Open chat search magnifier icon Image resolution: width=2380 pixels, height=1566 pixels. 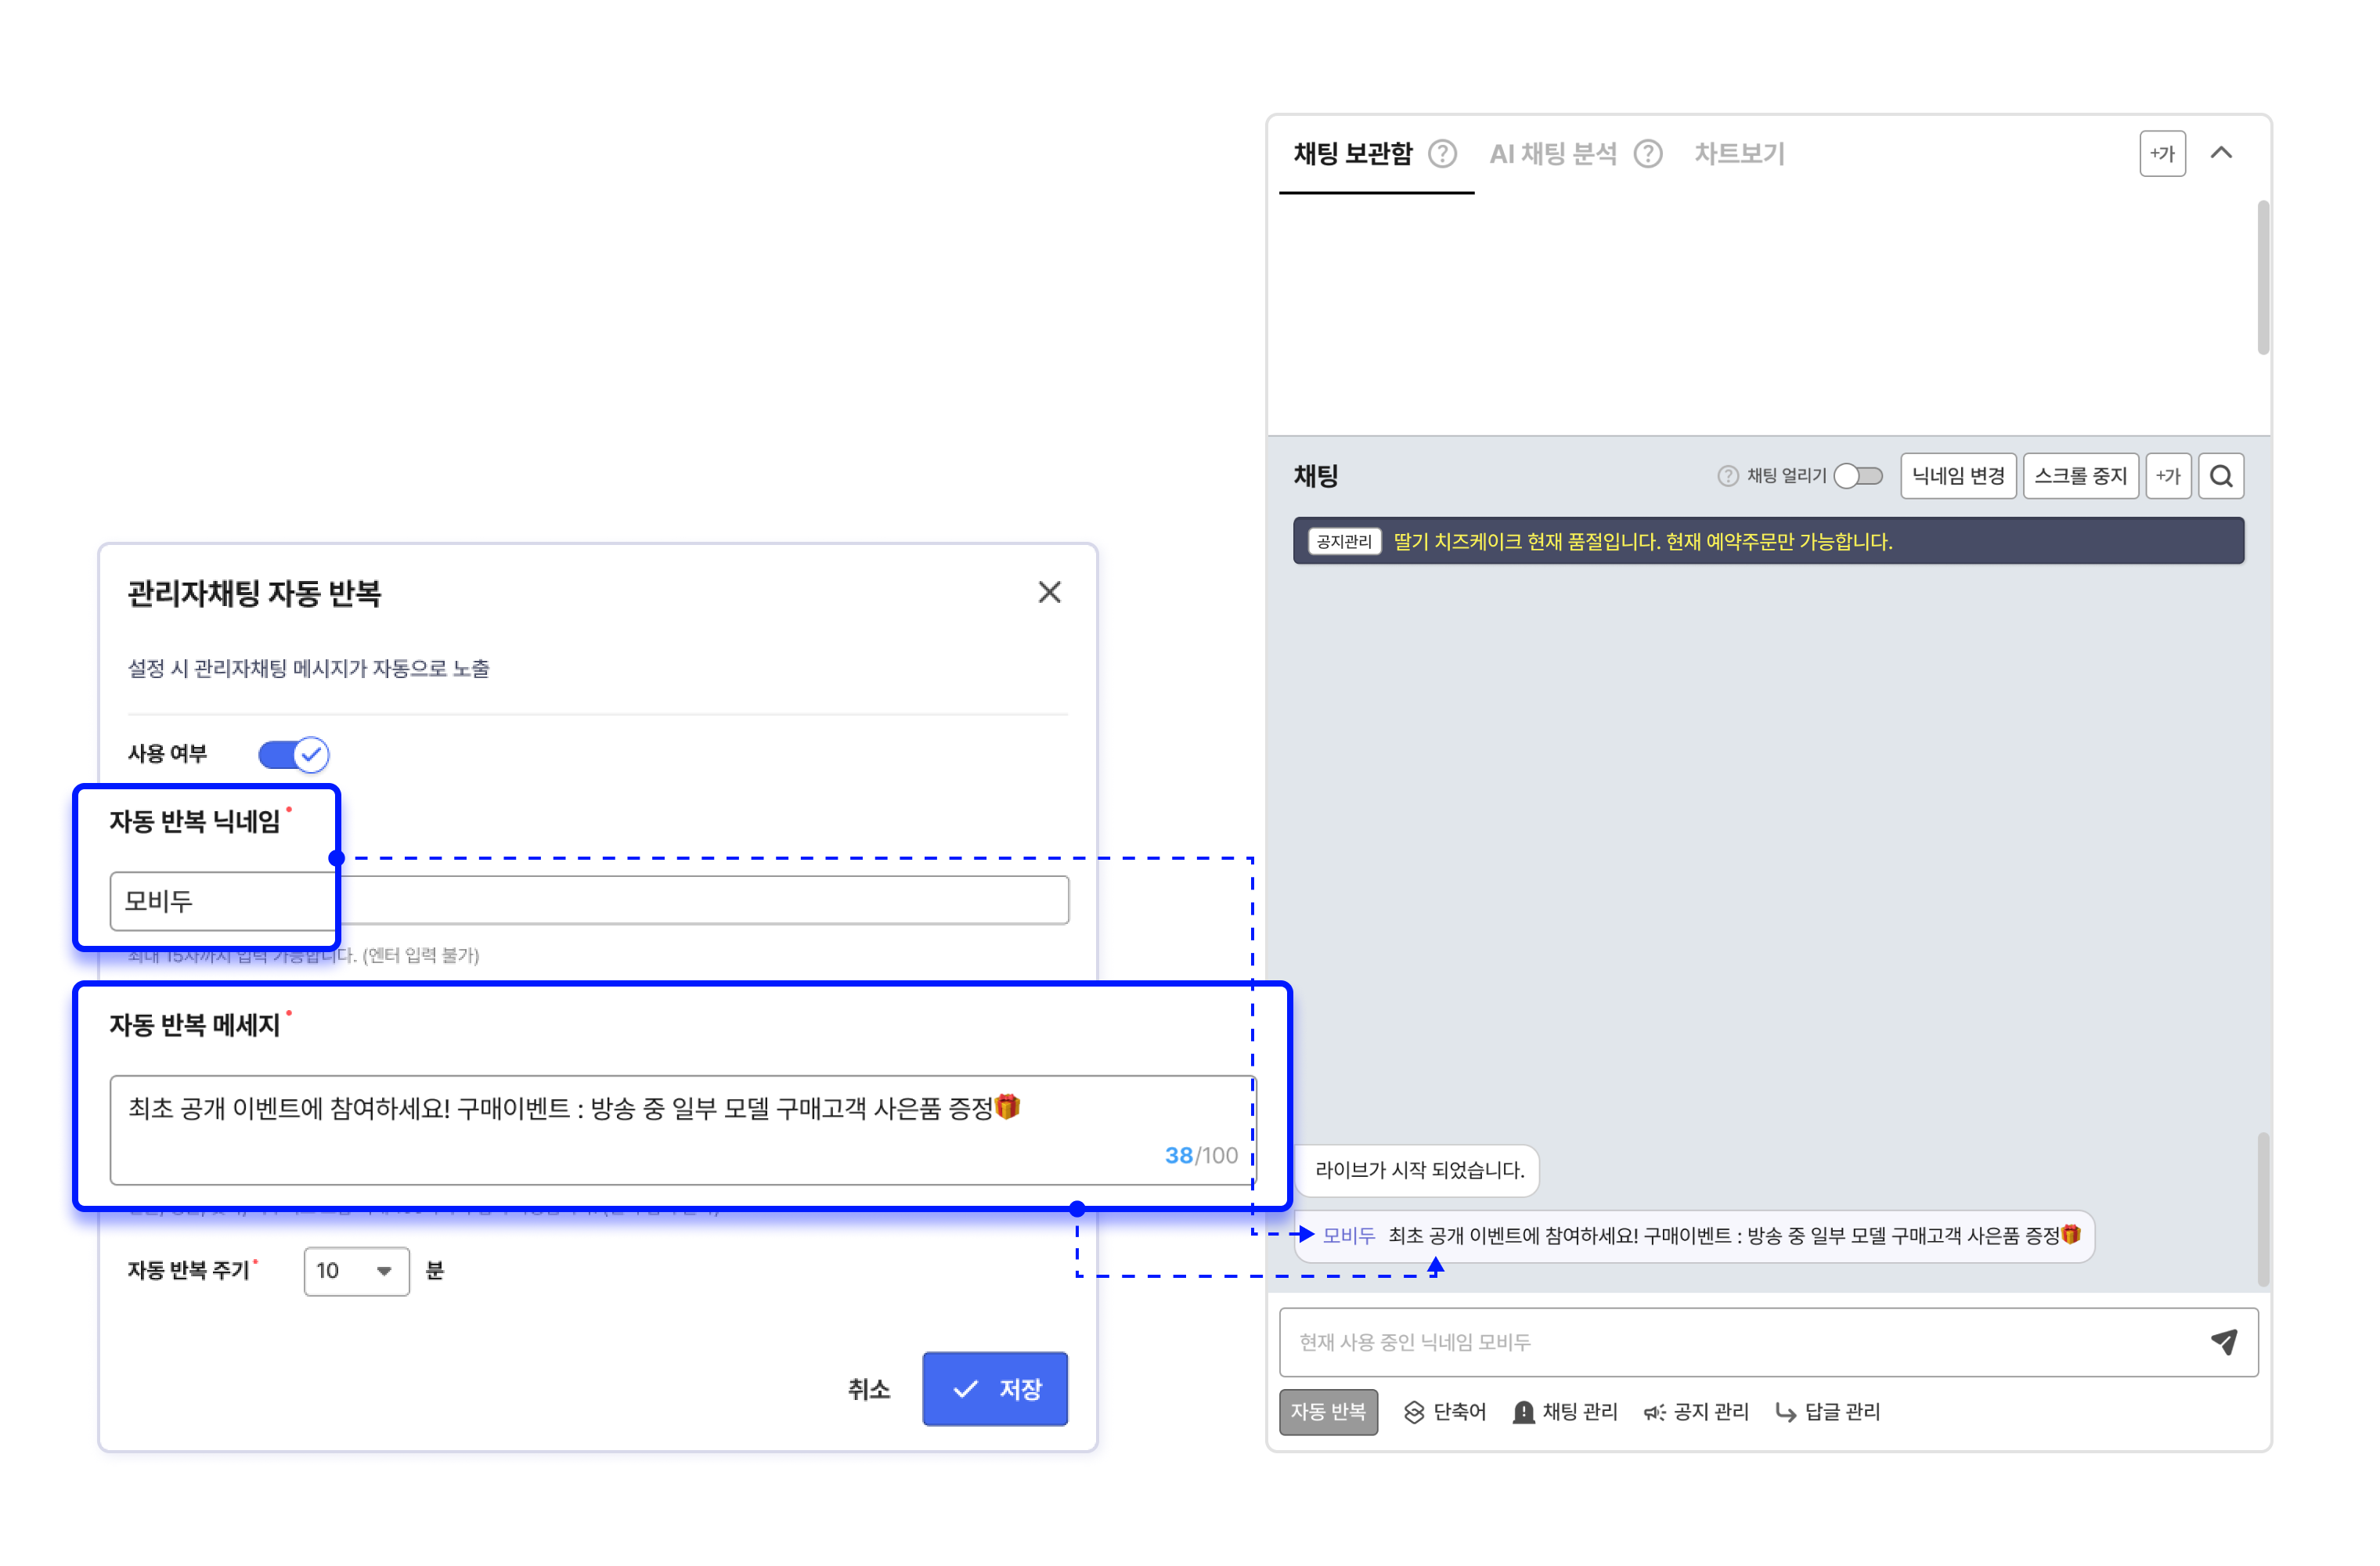[2220, 476]
